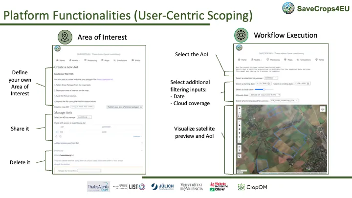Click the Universitat de València logo
Viewport: 352px width, 198px height.
point(192,187)
